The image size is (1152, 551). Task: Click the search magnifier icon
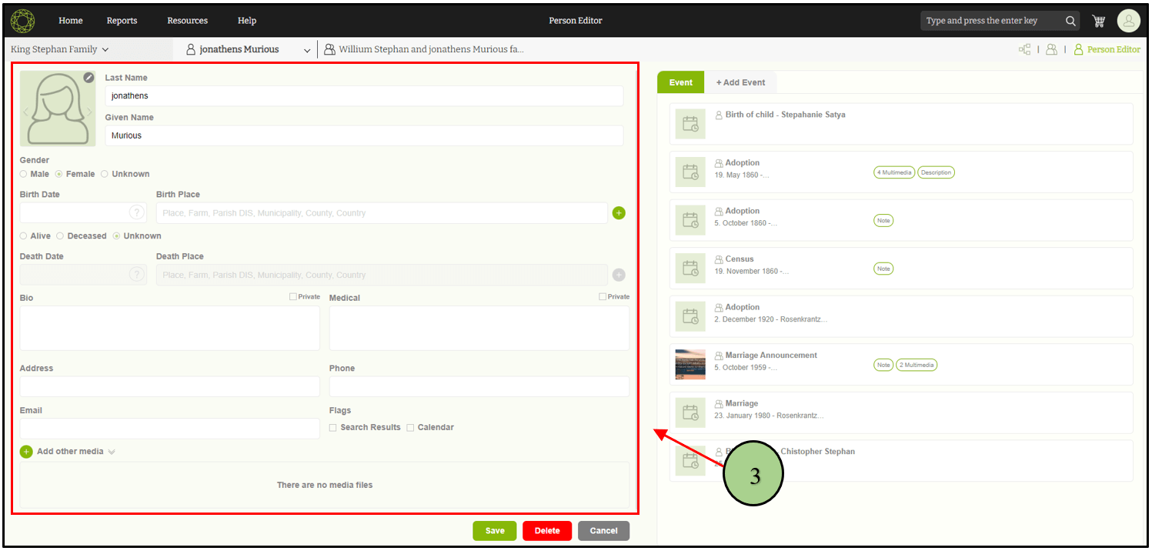(1070, 21)
